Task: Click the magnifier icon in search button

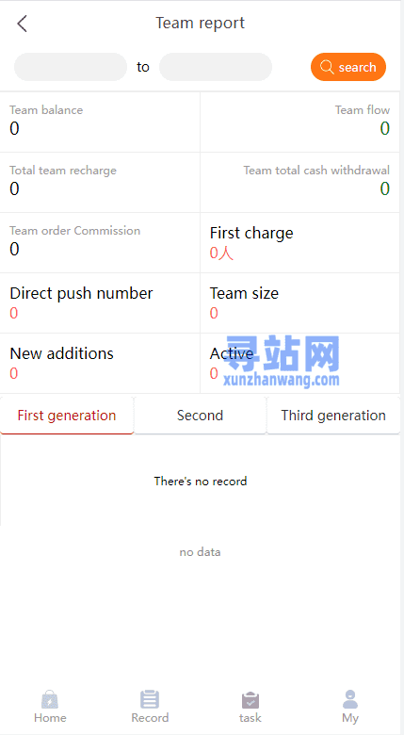Action: point(327,67)
